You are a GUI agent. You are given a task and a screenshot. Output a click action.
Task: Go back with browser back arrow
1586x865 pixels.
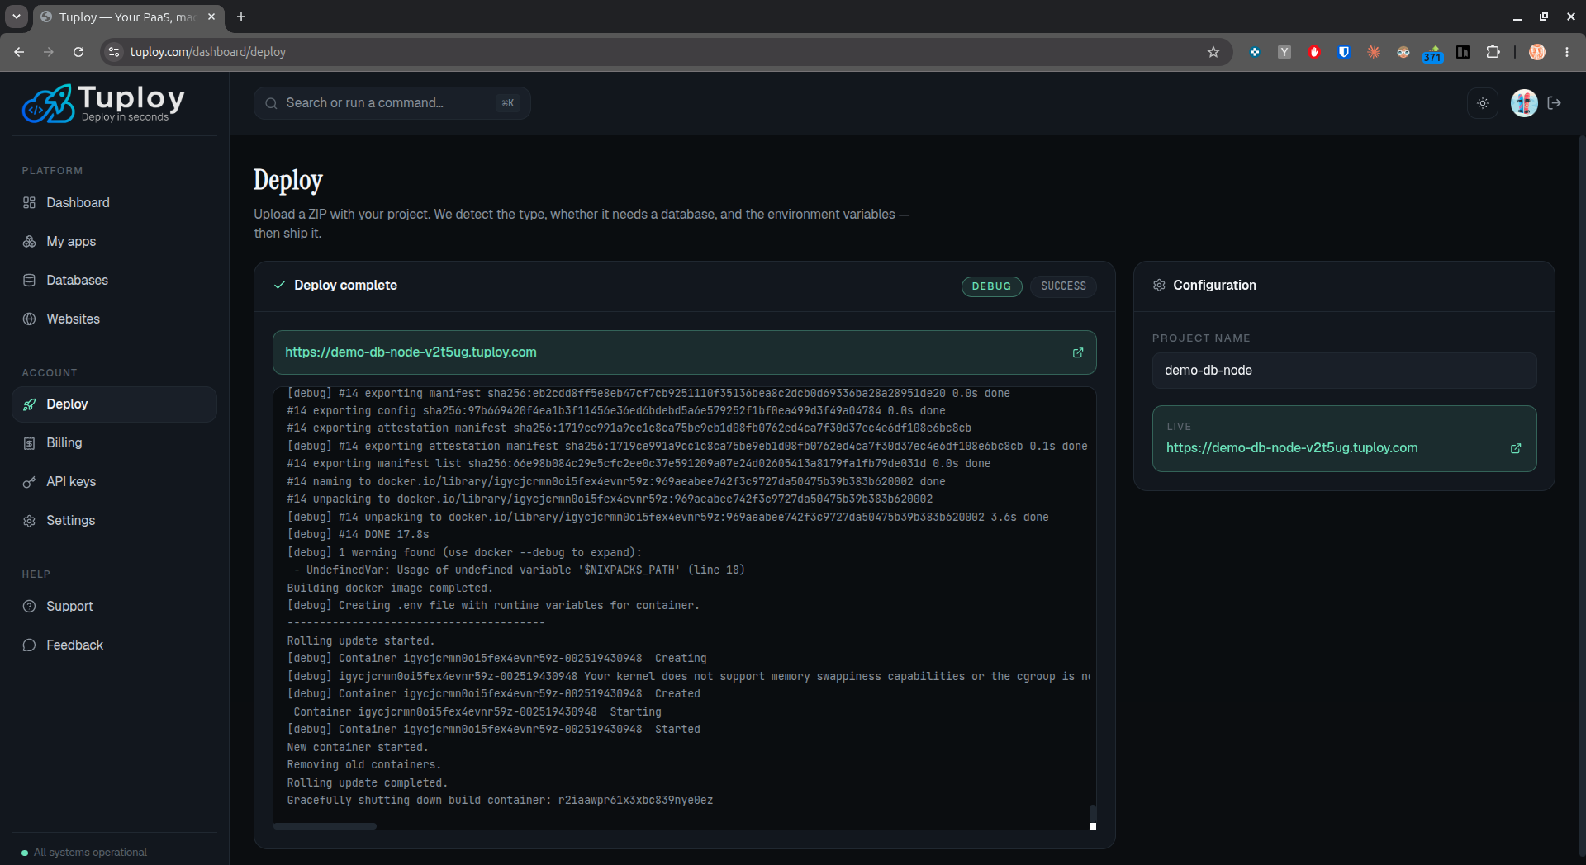pos(19,52)
